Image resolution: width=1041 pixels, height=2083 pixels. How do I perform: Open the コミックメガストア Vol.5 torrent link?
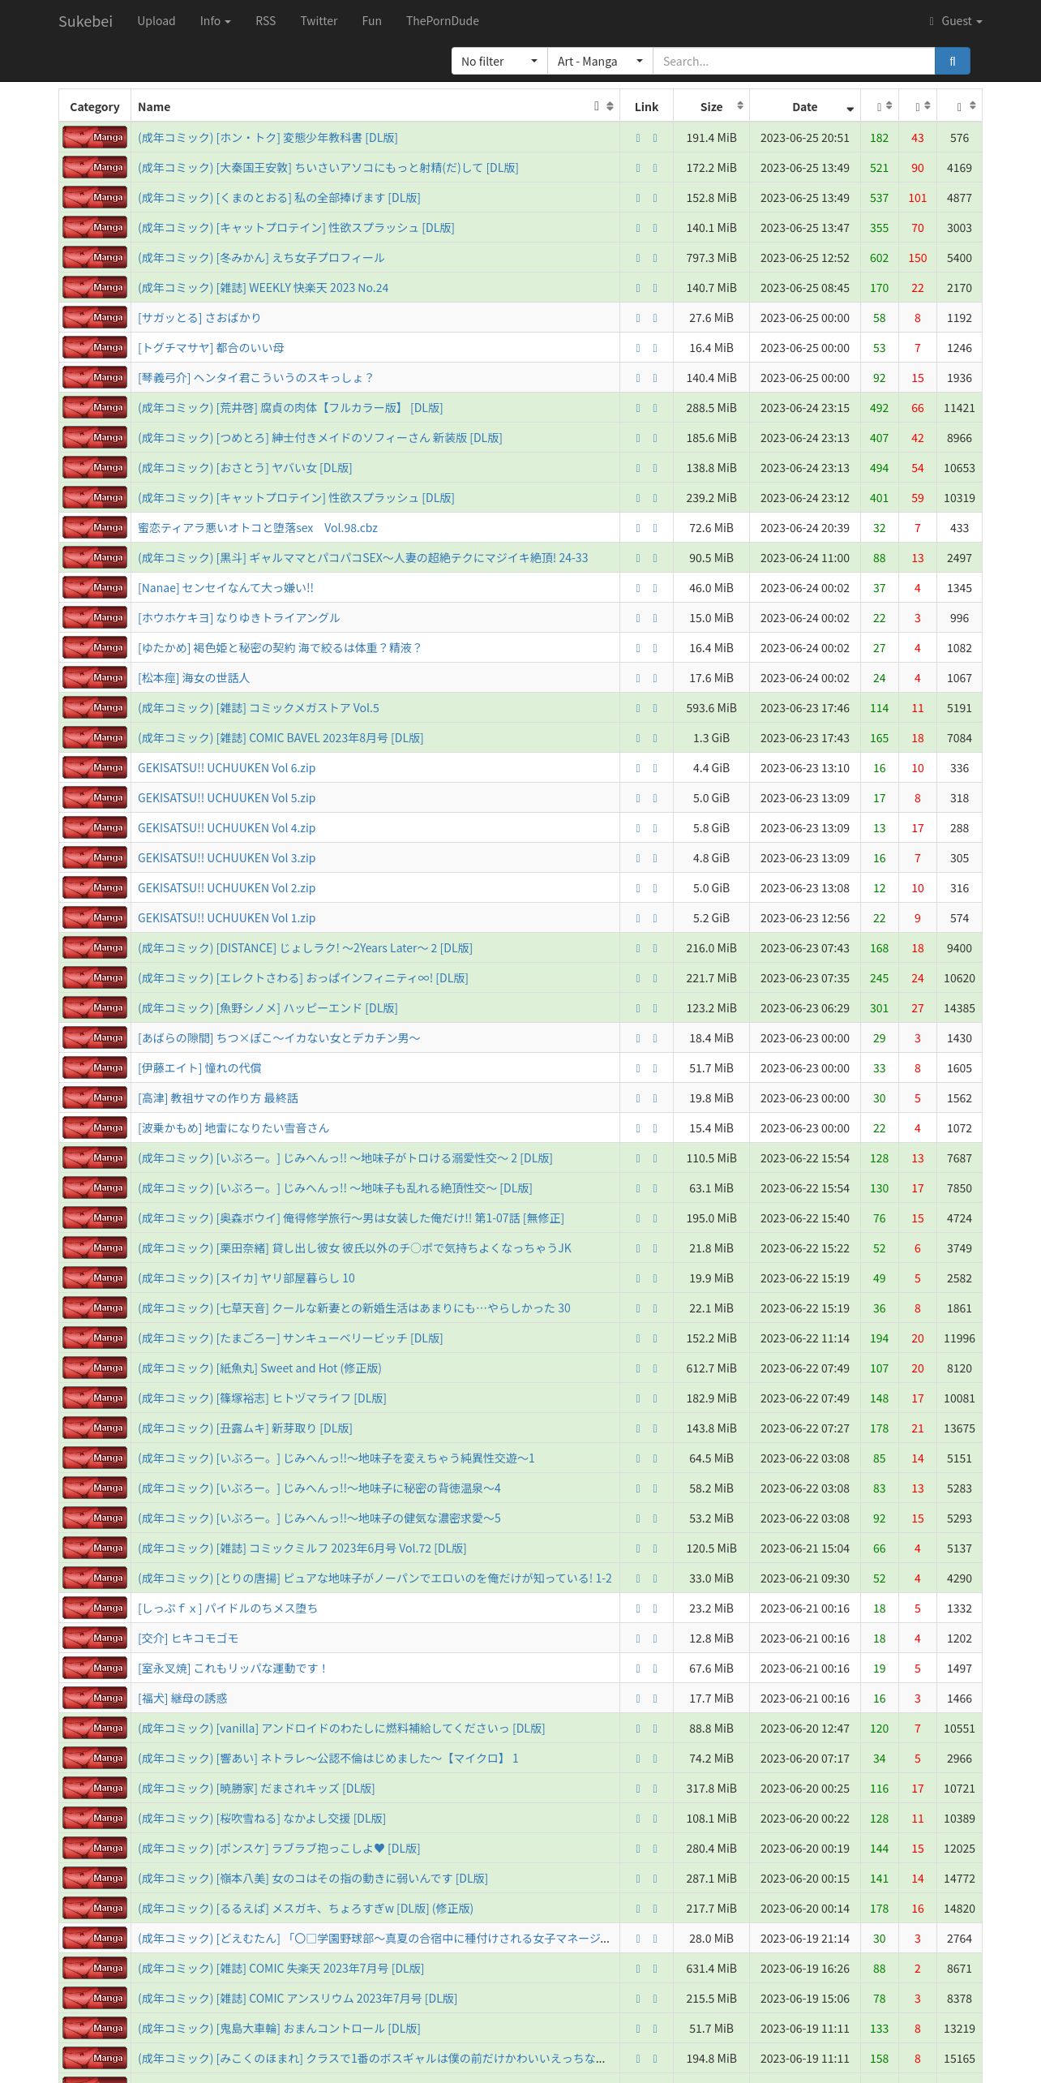[259, 708]
